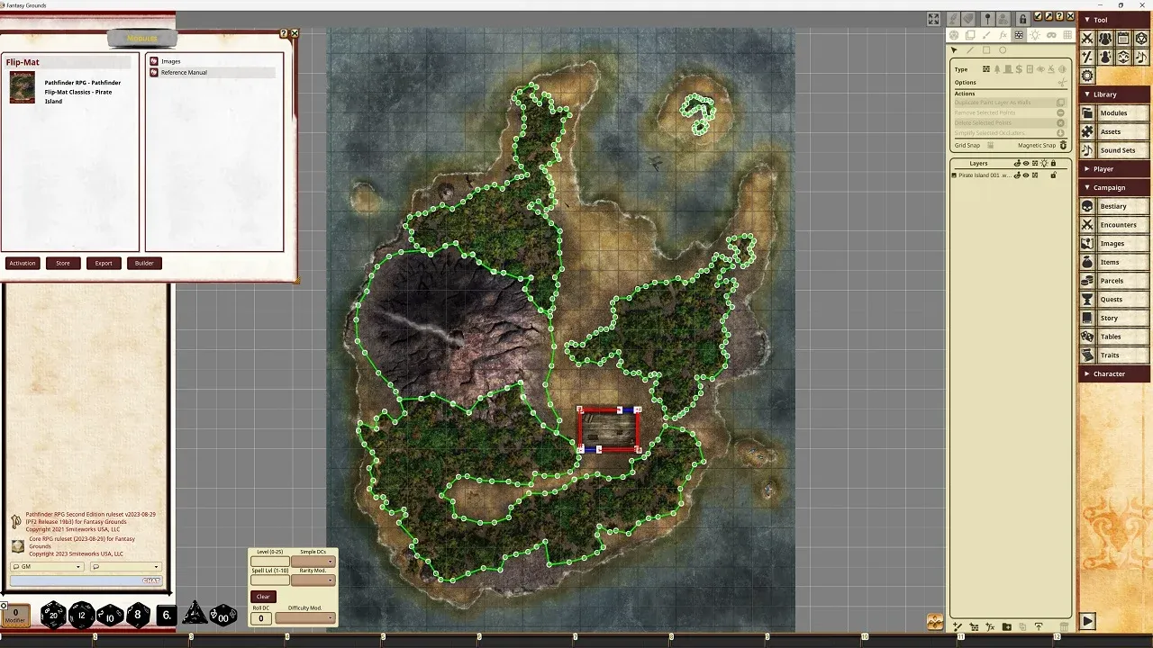This screenshot has width=1153, height=648.
Task: Open the Rarity Mod. dropdown
Action: pyautogui.click(x=313, y=580)
